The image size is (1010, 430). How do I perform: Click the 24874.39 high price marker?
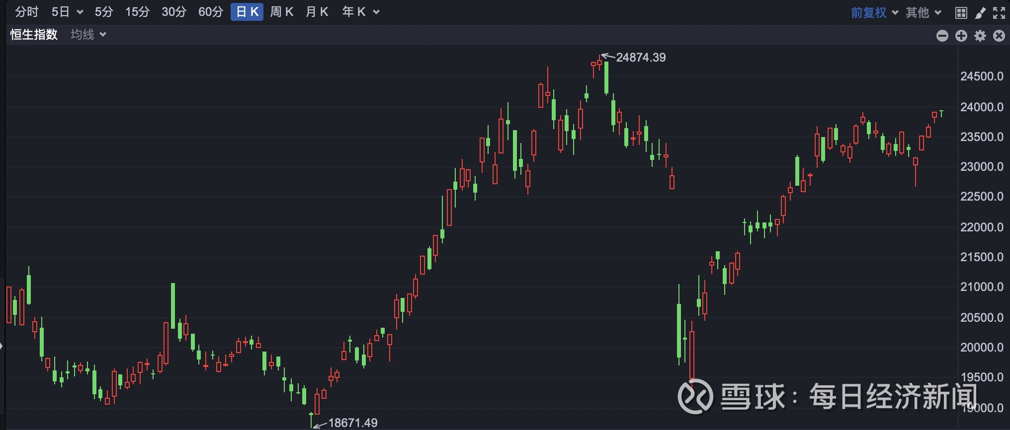(x=641, y=58)
